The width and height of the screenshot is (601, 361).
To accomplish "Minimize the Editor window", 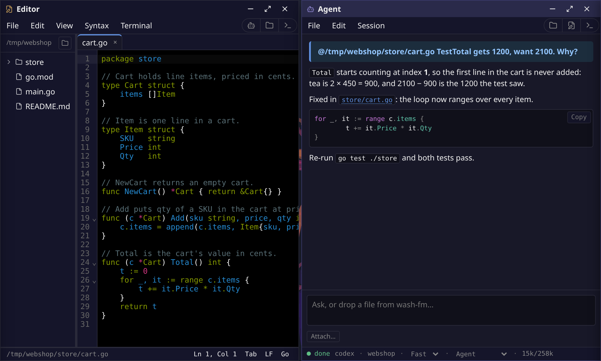I will point(251,9).
